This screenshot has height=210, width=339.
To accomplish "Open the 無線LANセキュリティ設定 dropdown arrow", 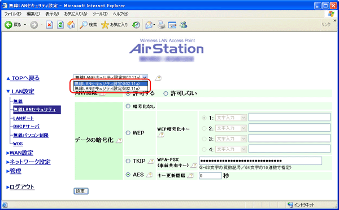I will pos(145,77).
